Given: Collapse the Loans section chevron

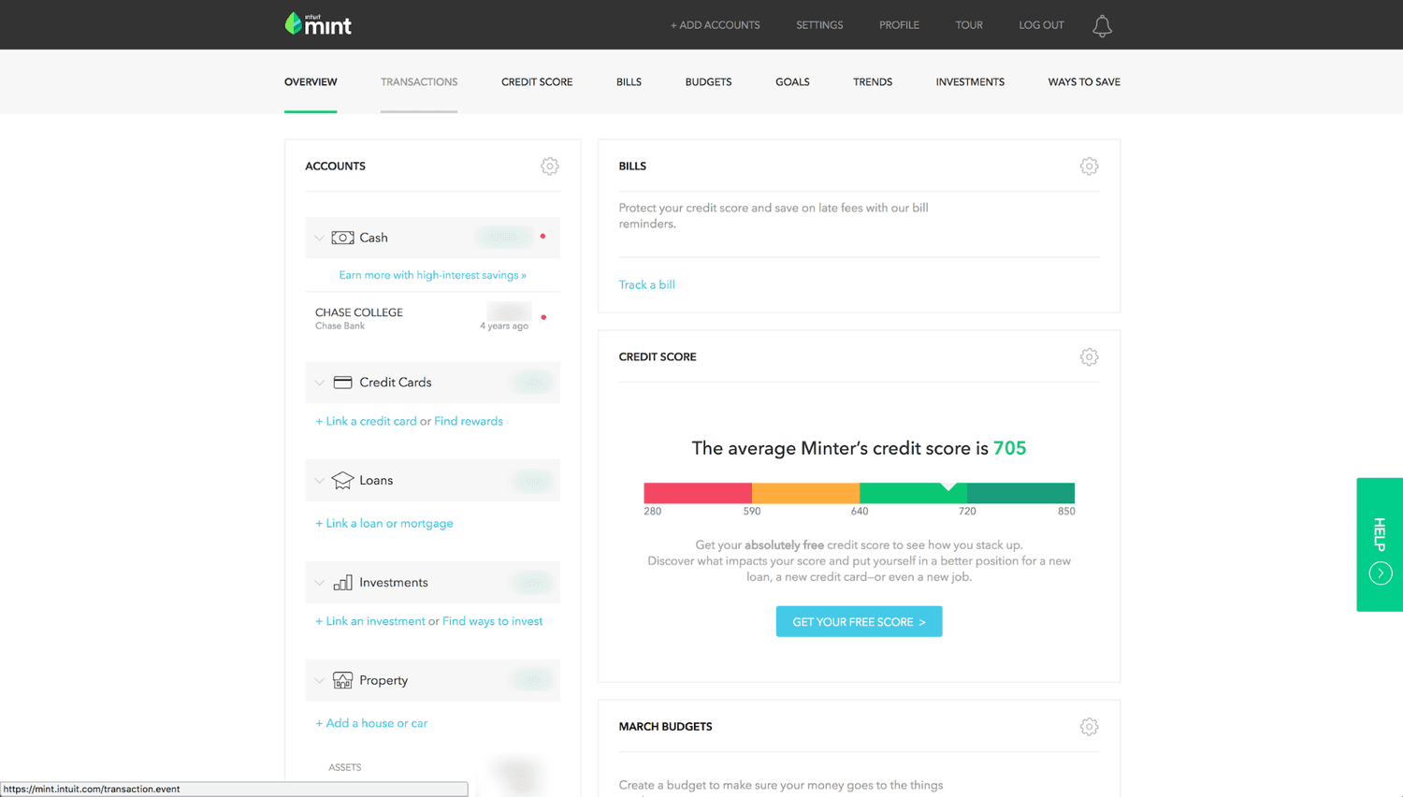Looking at the screenshot, I should (320, 480).
